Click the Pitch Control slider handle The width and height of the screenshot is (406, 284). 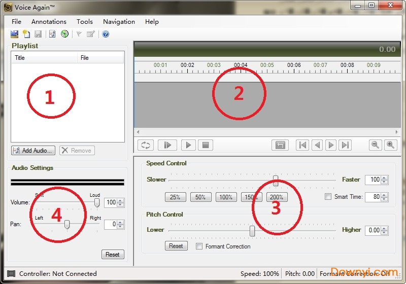pyautogui.click(x=252, y=230)
